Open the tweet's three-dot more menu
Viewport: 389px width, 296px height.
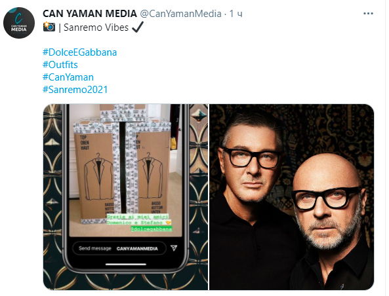(x=368, y=14)
